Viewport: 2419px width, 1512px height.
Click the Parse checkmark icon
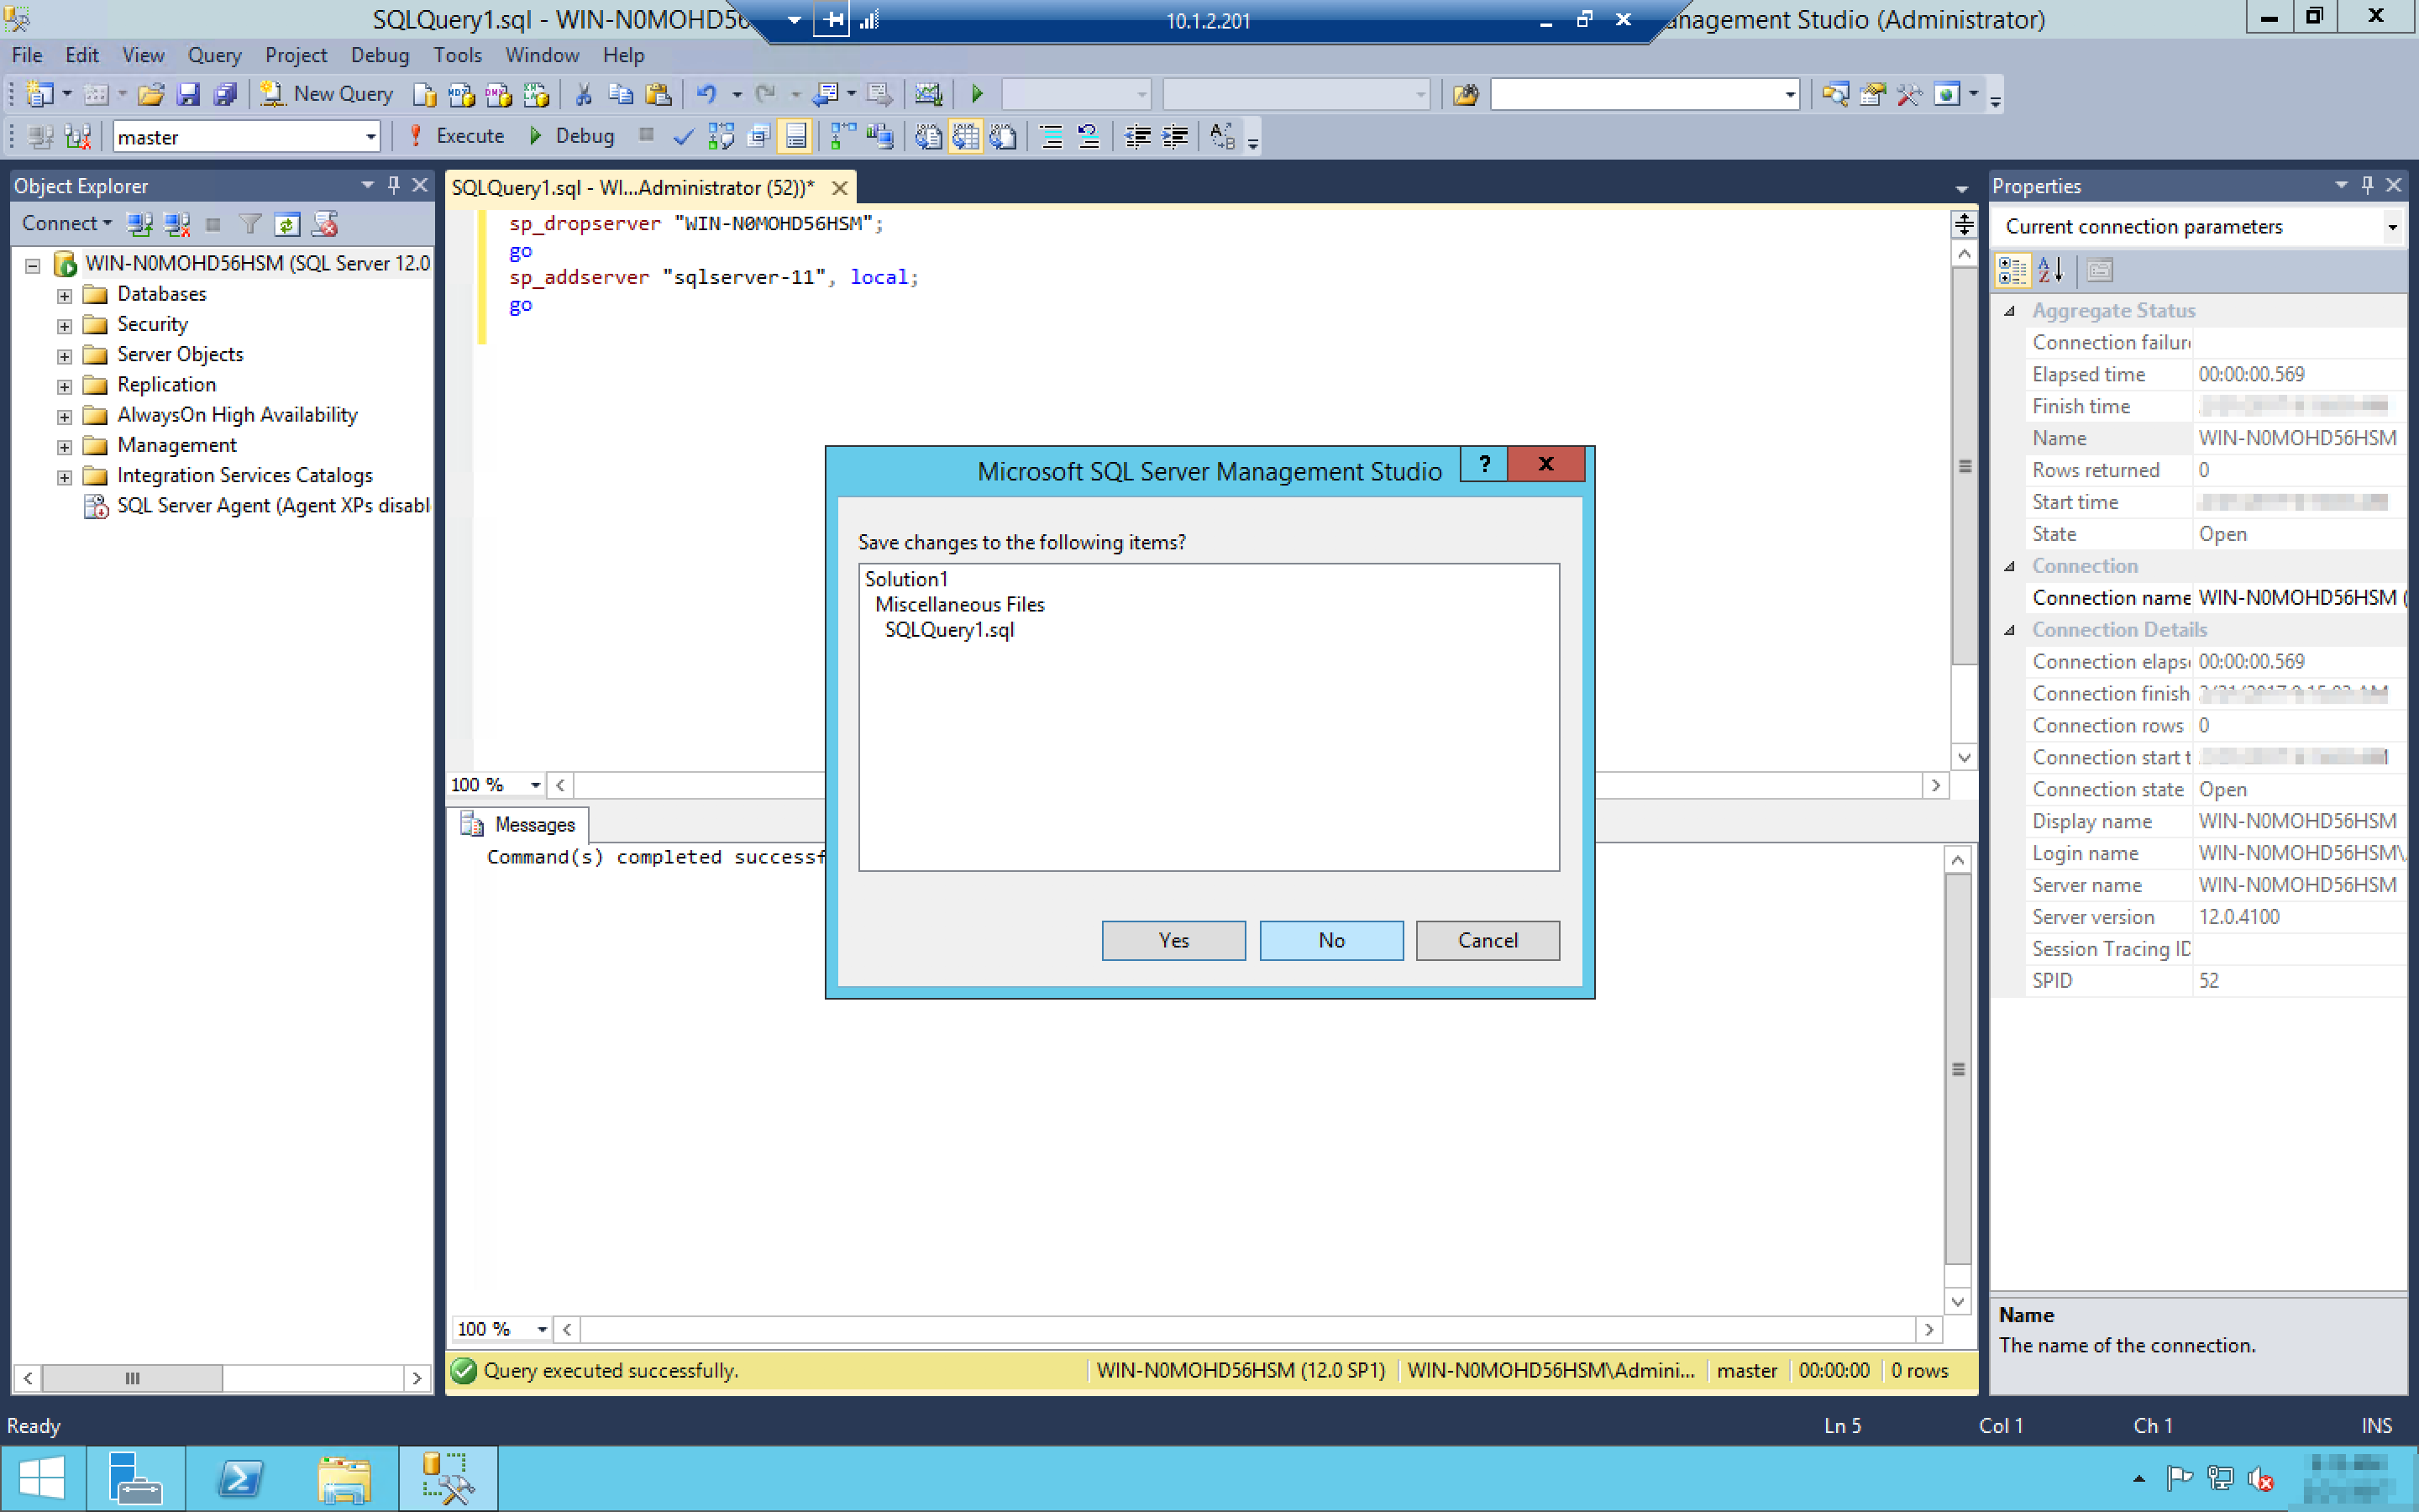[683, 137]
